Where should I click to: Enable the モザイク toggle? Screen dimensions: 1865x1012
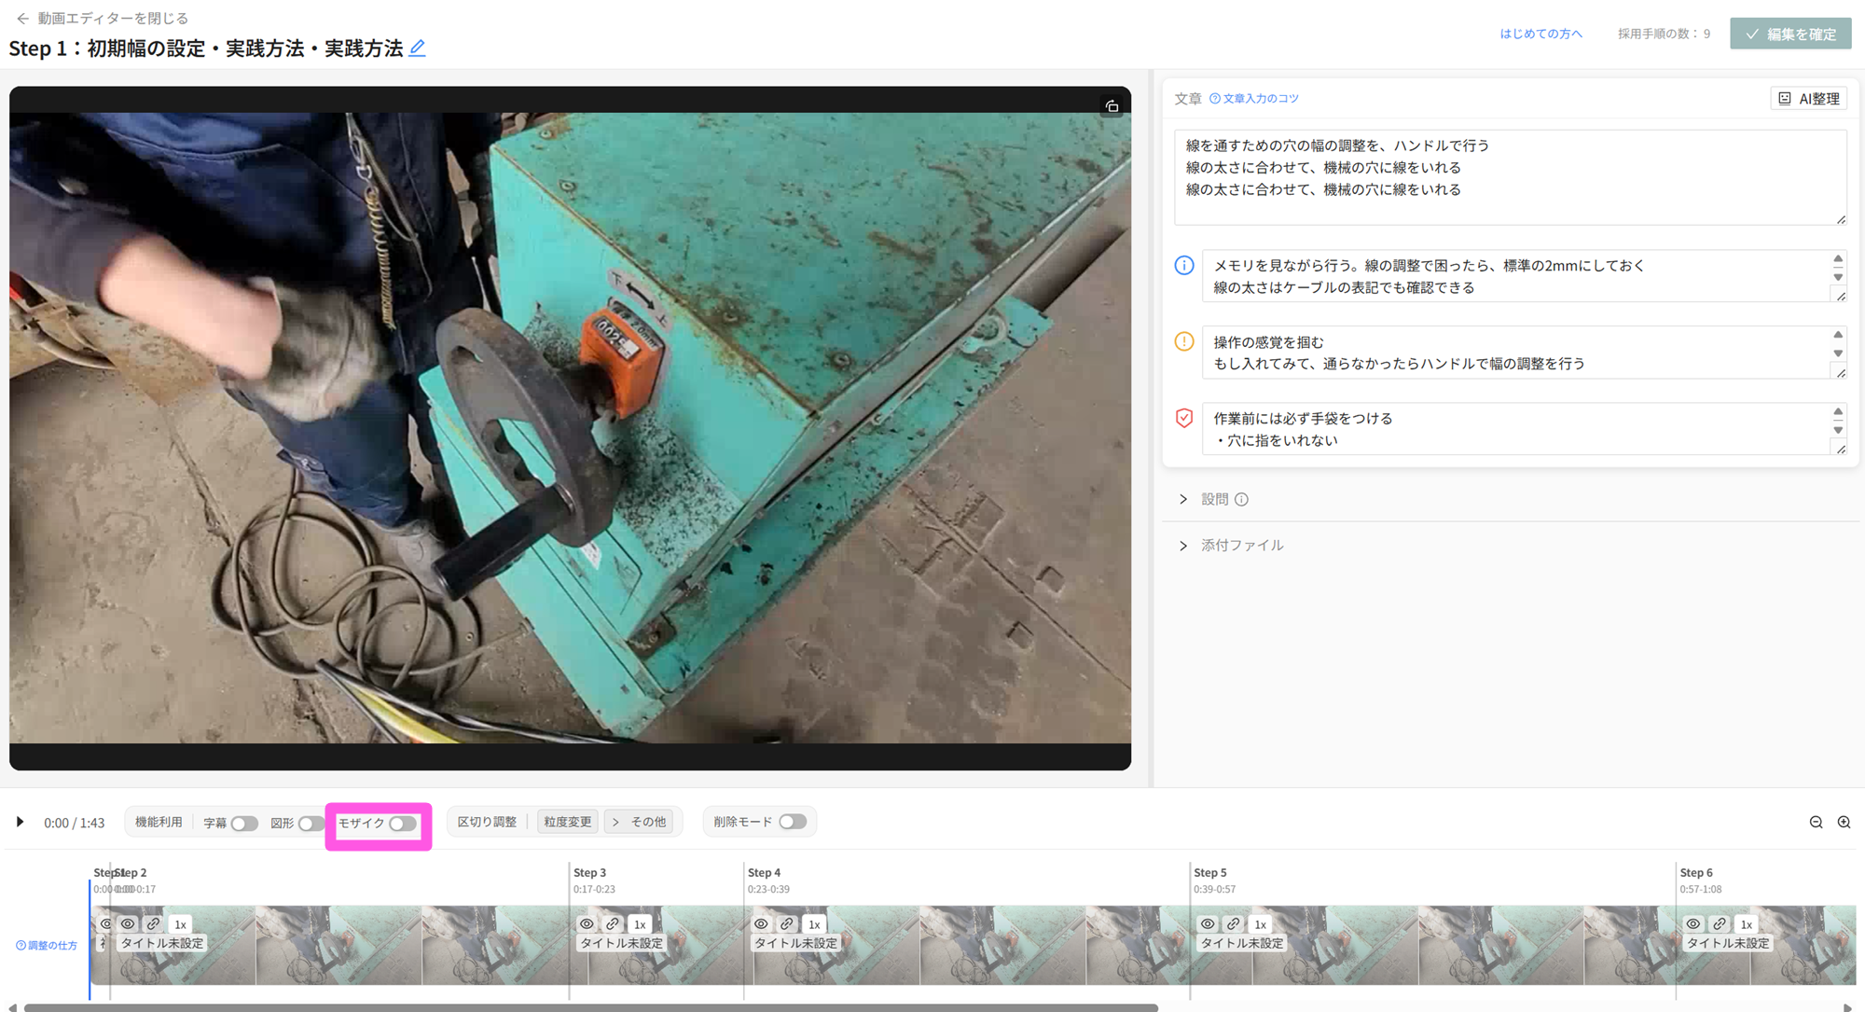point(403,824)
